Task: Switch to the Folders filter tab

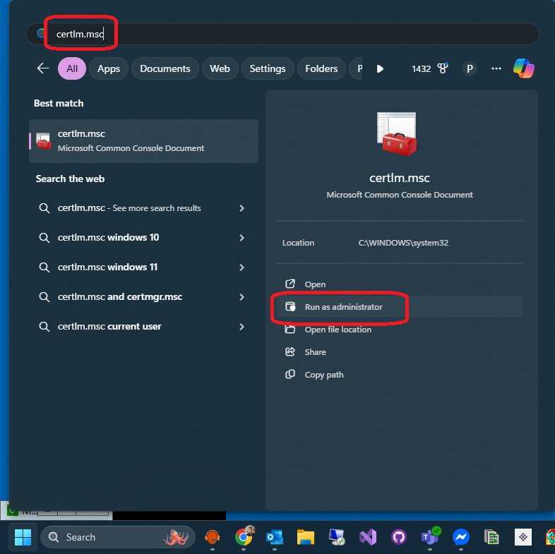Action: point(321,68)
